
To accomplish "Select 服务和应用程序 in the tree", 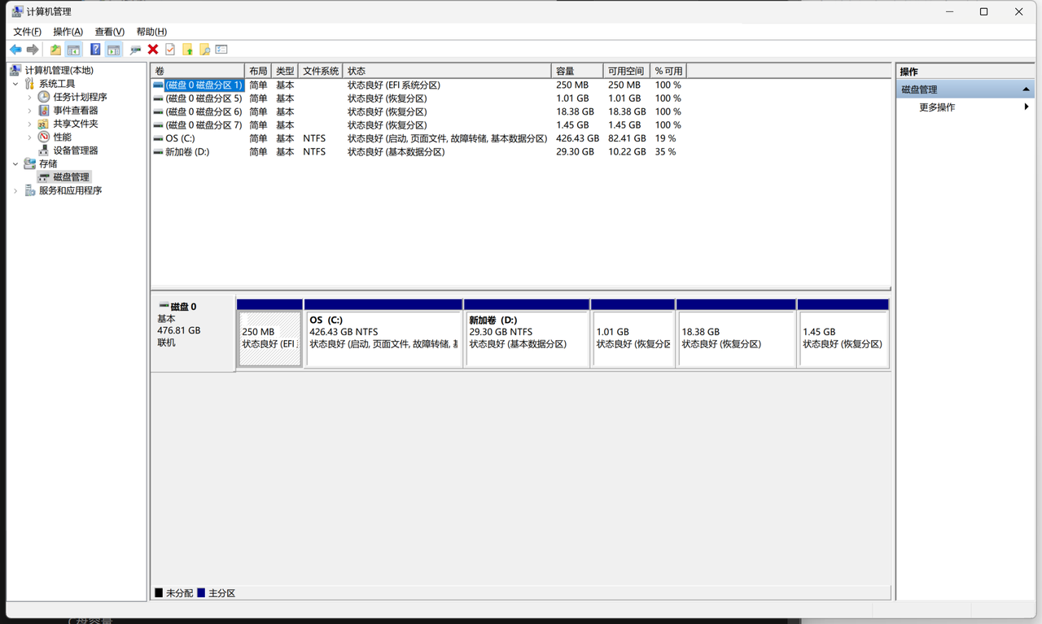I will 70,190.
